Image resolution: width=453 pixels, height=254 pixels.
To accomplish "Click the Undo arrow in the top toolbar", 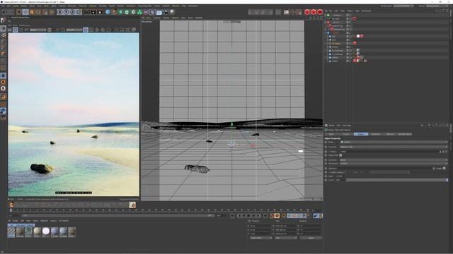I will click(x=4, y=12).
